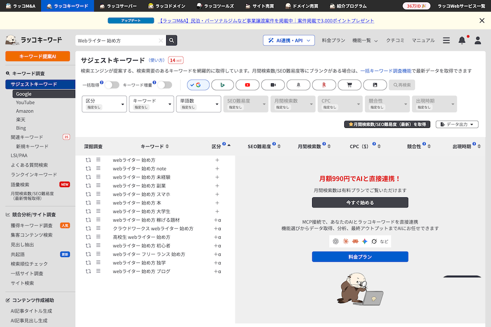The height and width of the screenshot is (327, 491).
Task: Close the update announcement banner
Action: tap(481, 21)
